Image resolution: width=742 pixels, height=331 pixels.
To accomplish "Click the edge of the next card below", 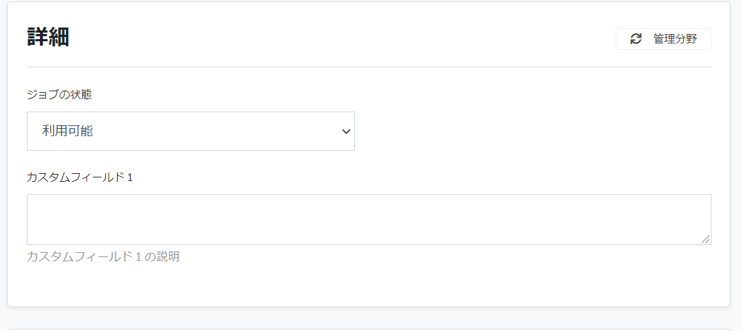I will pos(369,330).
